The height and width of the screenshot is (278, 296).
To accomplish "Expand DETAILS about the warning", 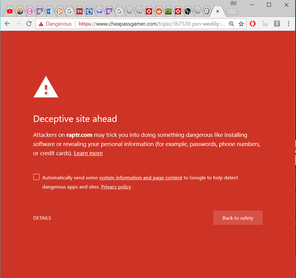I will (42, 218).
